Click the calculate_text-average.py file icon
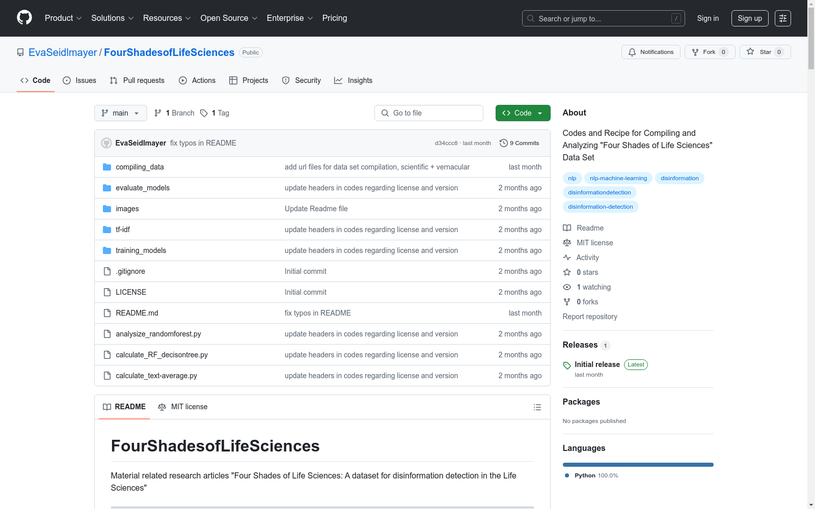This screenshot has height=509, width=815. pos(107,376)
